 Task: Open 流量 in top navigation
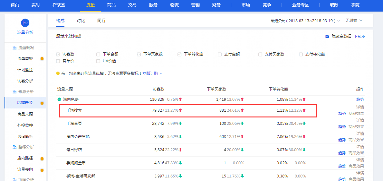pos(91,5)
